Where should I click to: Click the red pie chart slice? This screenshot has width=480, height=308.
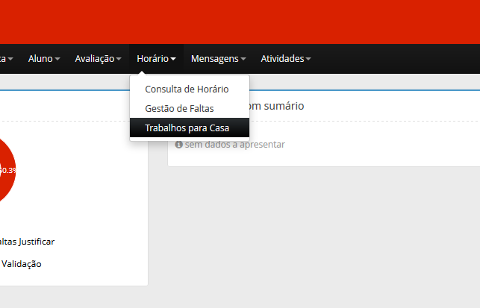[x=6, y=172]
